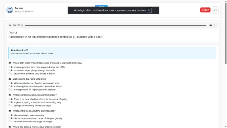The height and width of the screenshot is (128, 227).
Task: Toggle fullscreen with the expand icon
Action: (x=215, y=10)
